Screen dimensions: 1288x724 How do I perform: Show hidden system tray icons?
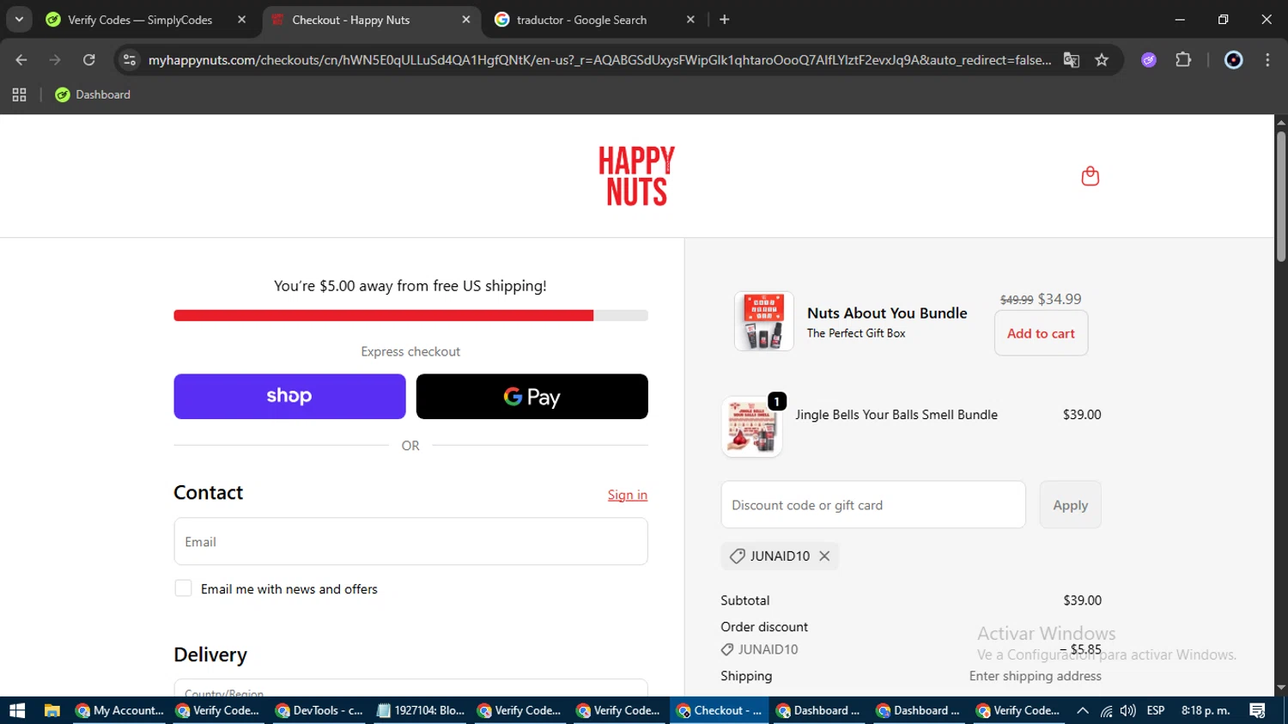(x=1083, y=710)
